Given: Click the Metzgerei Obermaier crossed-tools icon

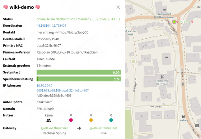Looking at the screenshot, I should point(162,77).
